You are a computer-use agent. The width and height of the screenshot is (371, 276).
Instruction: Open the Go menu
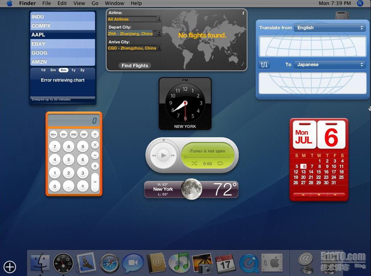click(x=95, y=3)
